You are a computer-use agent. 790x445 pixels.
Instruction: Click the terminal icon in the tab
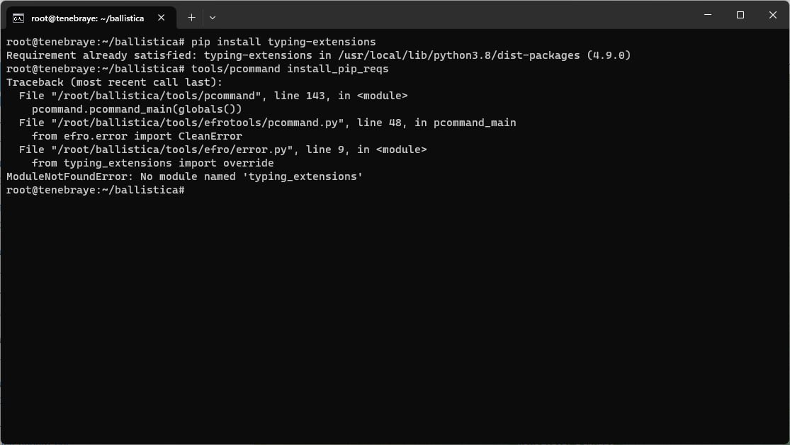[x=19, y=18]
